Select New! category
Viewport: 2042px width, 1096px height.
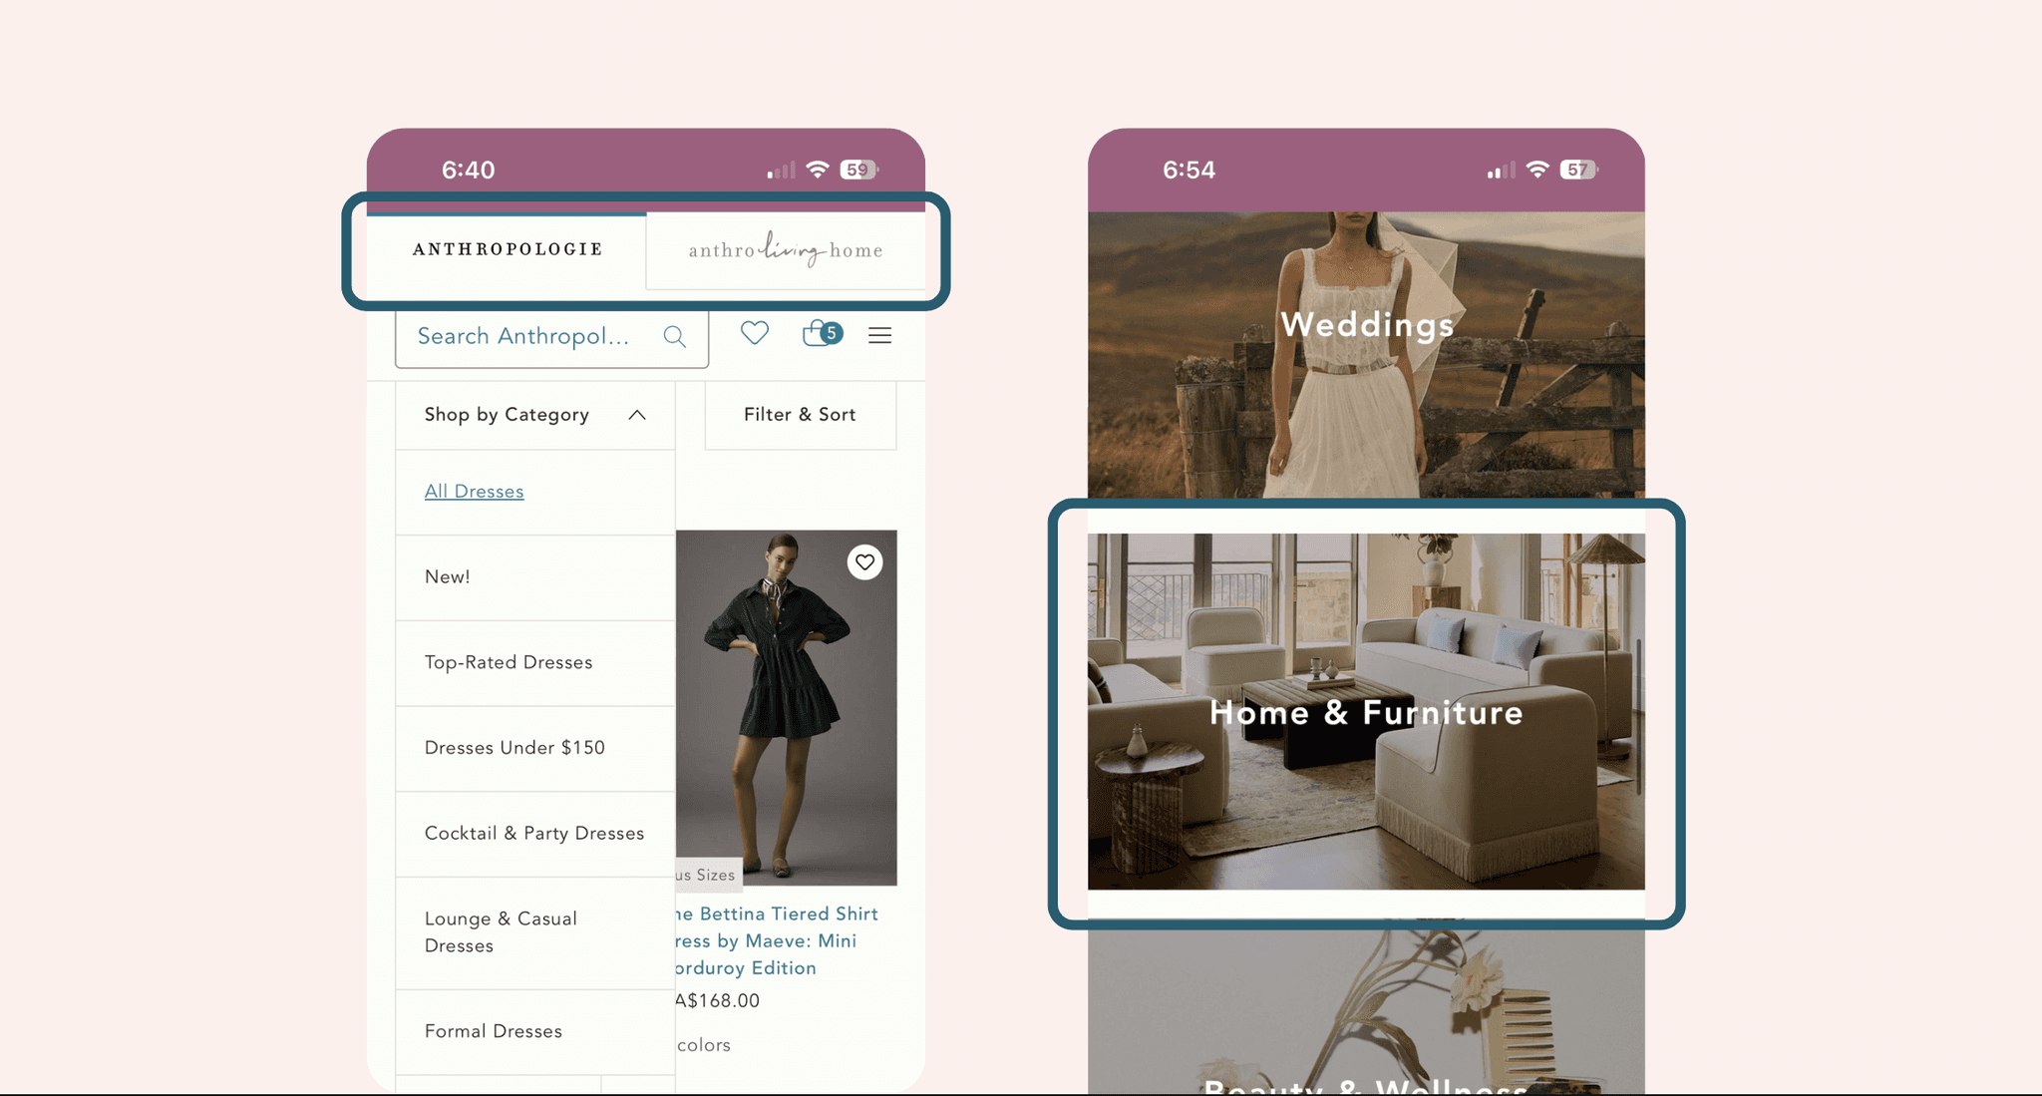(x=448, y=577)
